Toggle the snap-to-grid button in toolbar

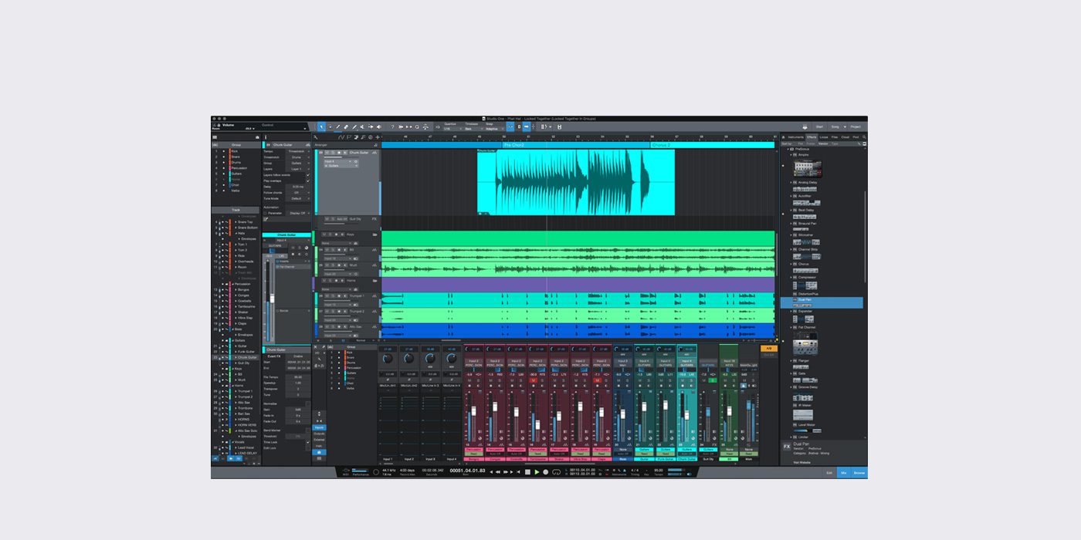(510, 127)
